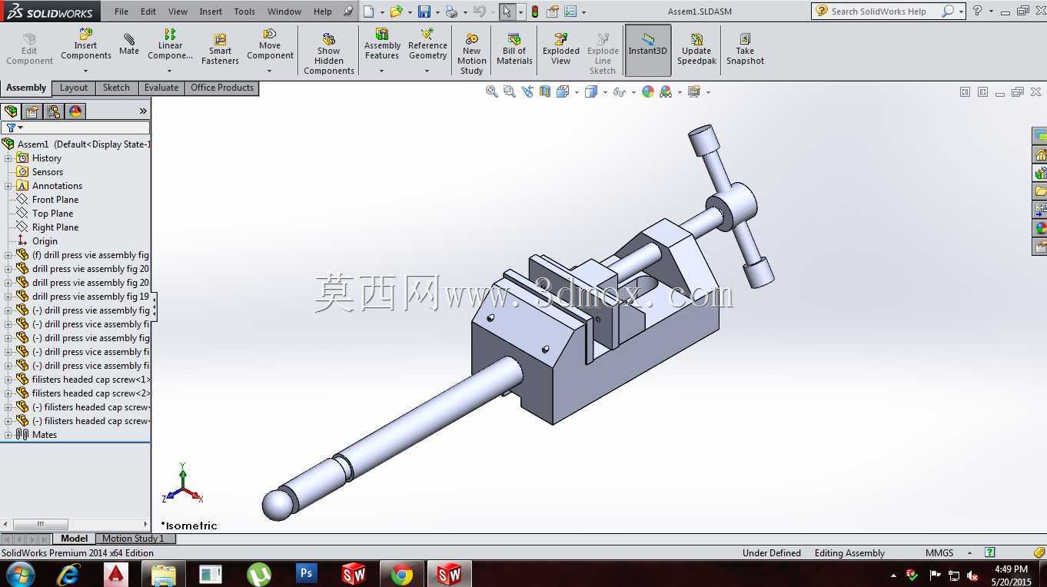Switch to the Previous View
Viewport: 1047px width, 587px height.
[527, 91]
